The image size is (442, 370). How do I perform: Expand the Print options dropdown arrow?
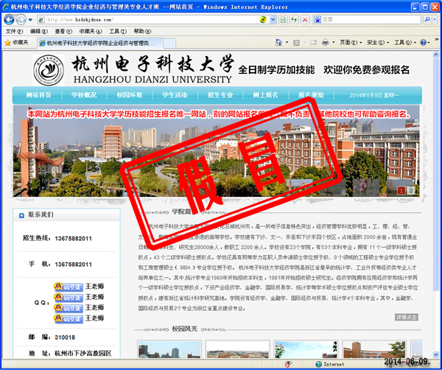pyautogui.click(x=334, y=43)
